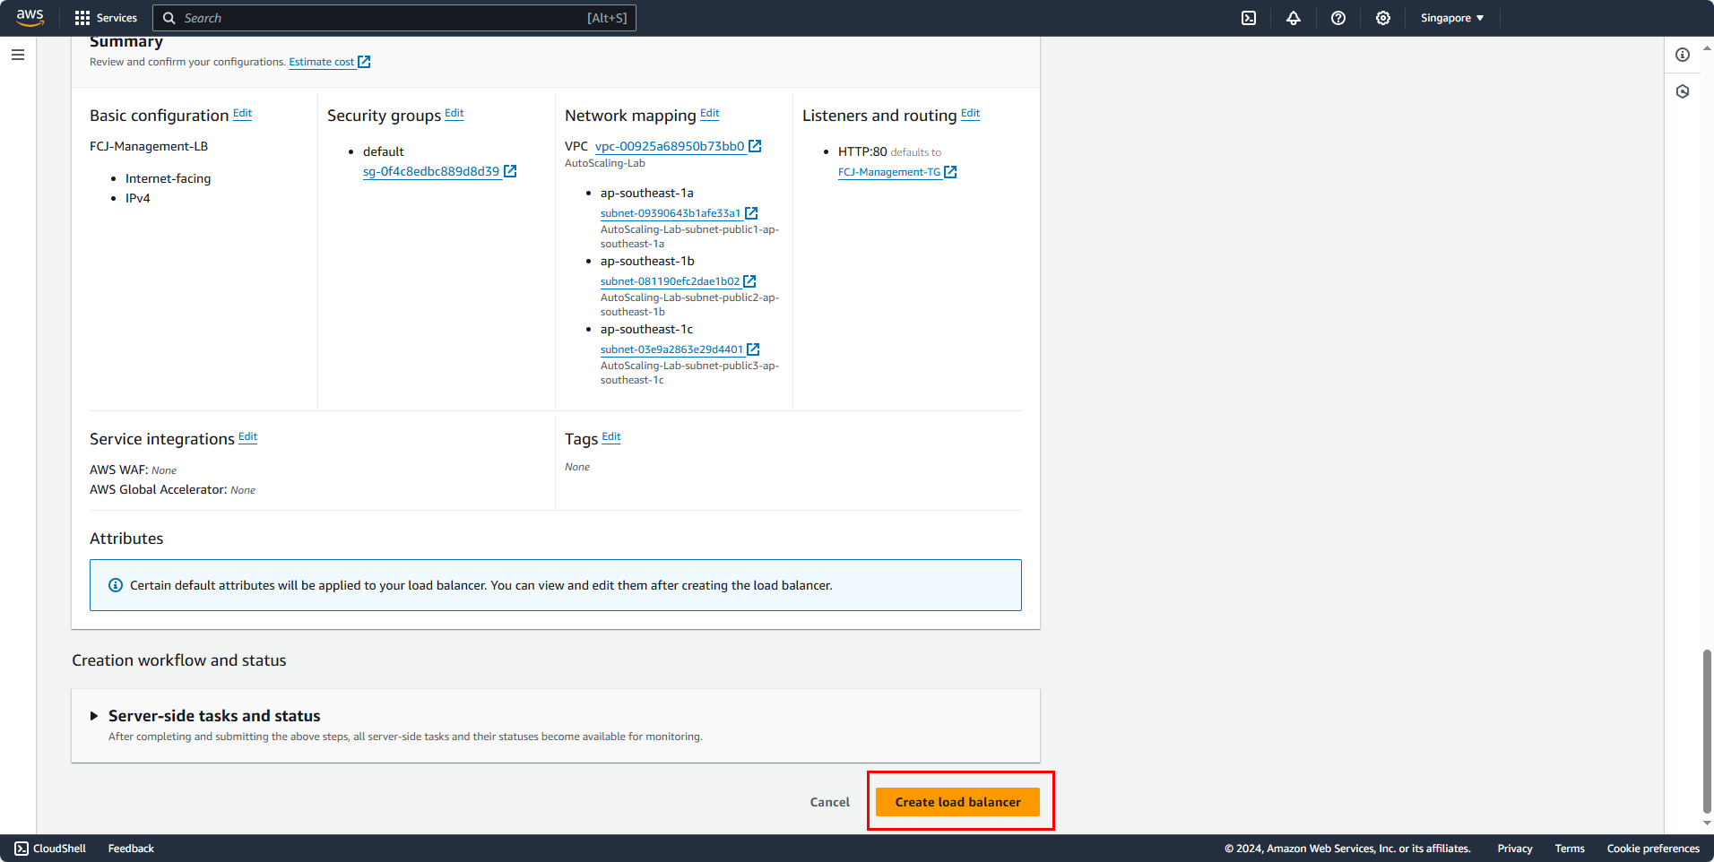Click the AWS logo to go home
This screenshot has height=862, width=1714.
(x=30, y=17)
